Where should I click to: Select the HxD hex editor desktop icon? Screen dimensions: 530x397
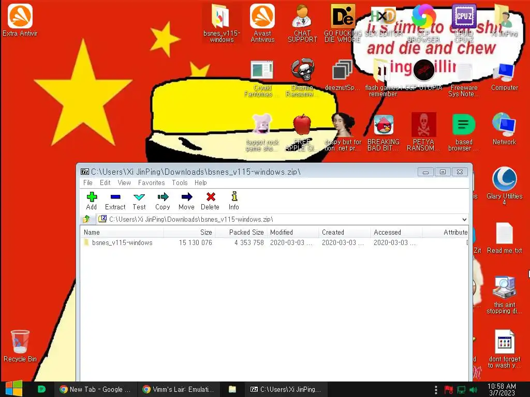(x=384, y=20)
